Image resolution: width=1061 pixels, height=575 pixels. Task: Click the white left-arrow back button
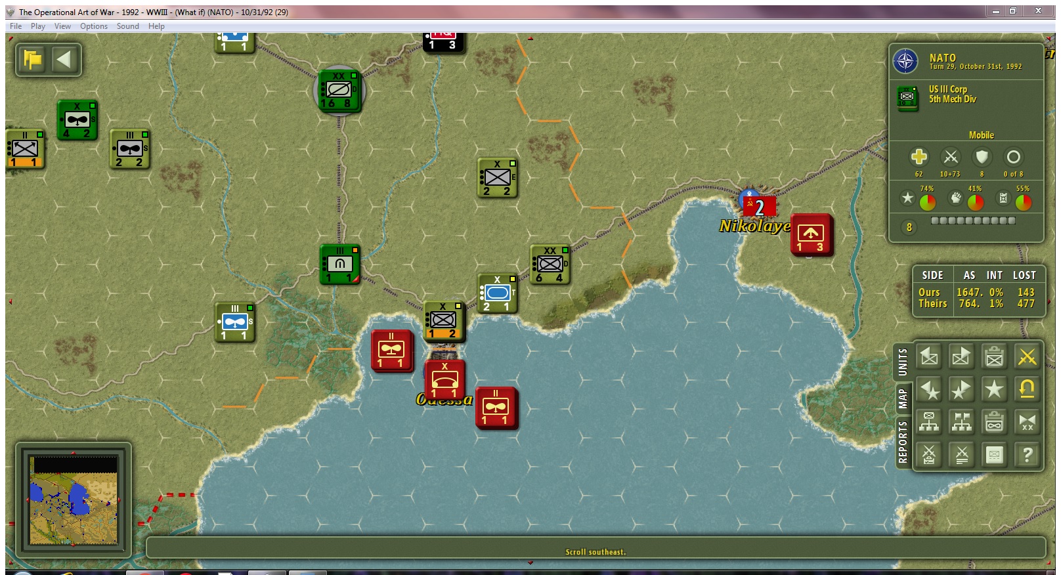(x=64, y=60)
